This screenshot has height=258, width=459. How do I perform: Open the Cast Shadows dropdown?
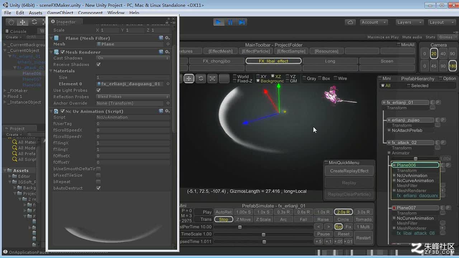click(x=133, y=58)
